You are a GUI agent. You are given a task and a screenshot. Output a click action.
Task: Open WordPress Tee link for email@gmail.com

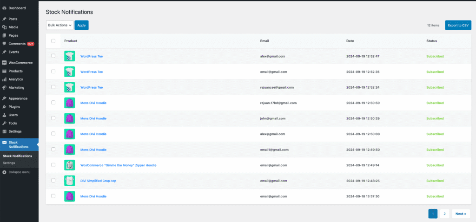[x=92, y=72]
